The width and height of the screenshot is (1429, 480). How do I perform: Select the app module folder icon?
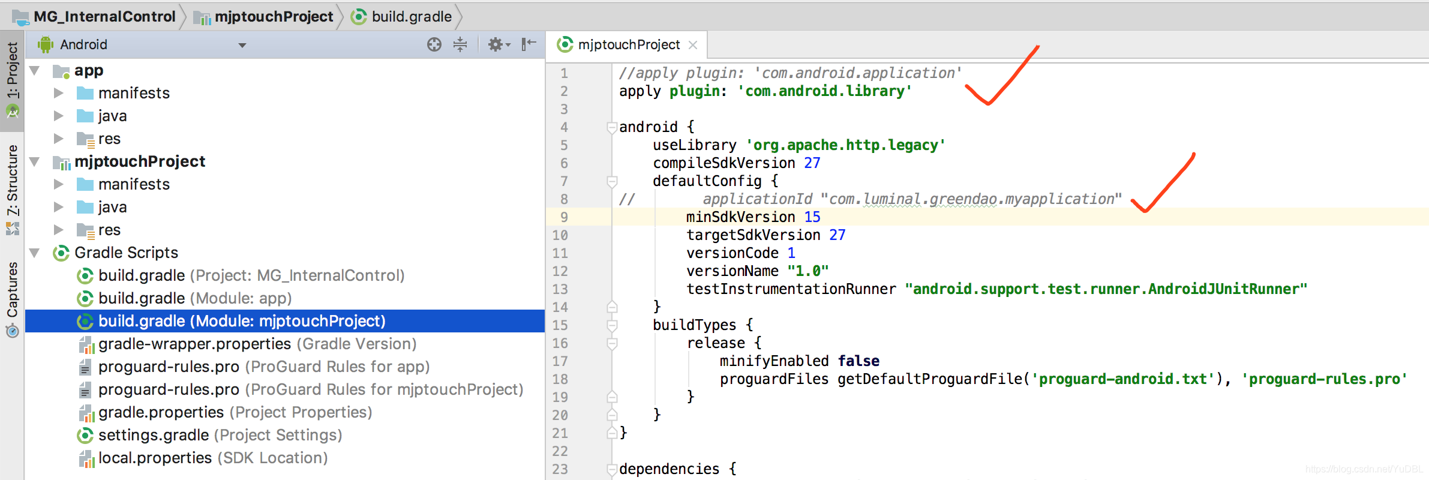tap(61, 71)
